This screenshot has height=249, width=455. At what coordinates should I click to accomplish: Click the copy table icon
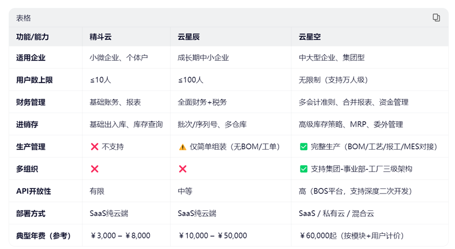pyautogui.click(x=436, y=18)
